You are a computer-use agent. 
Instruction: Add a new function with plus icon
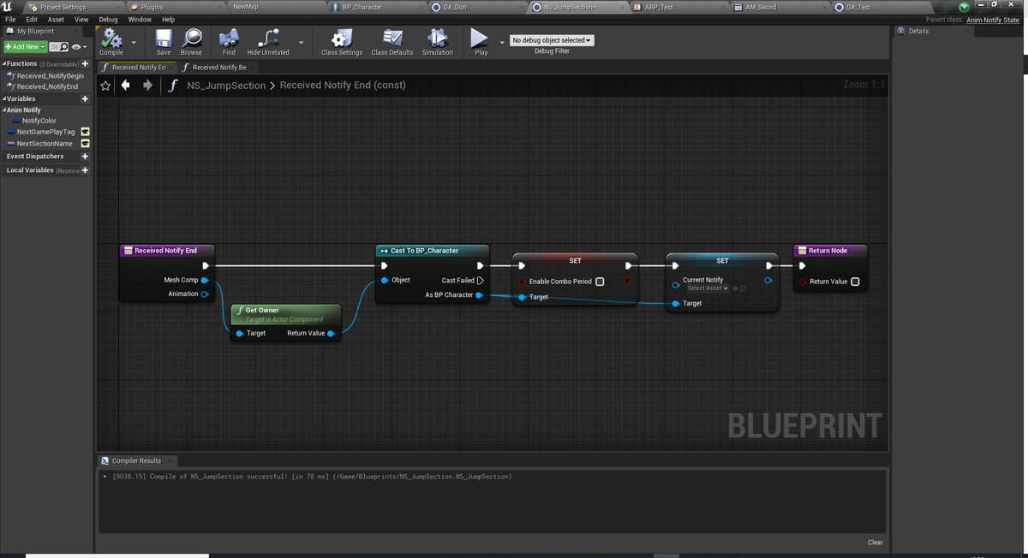pos(85,64)
